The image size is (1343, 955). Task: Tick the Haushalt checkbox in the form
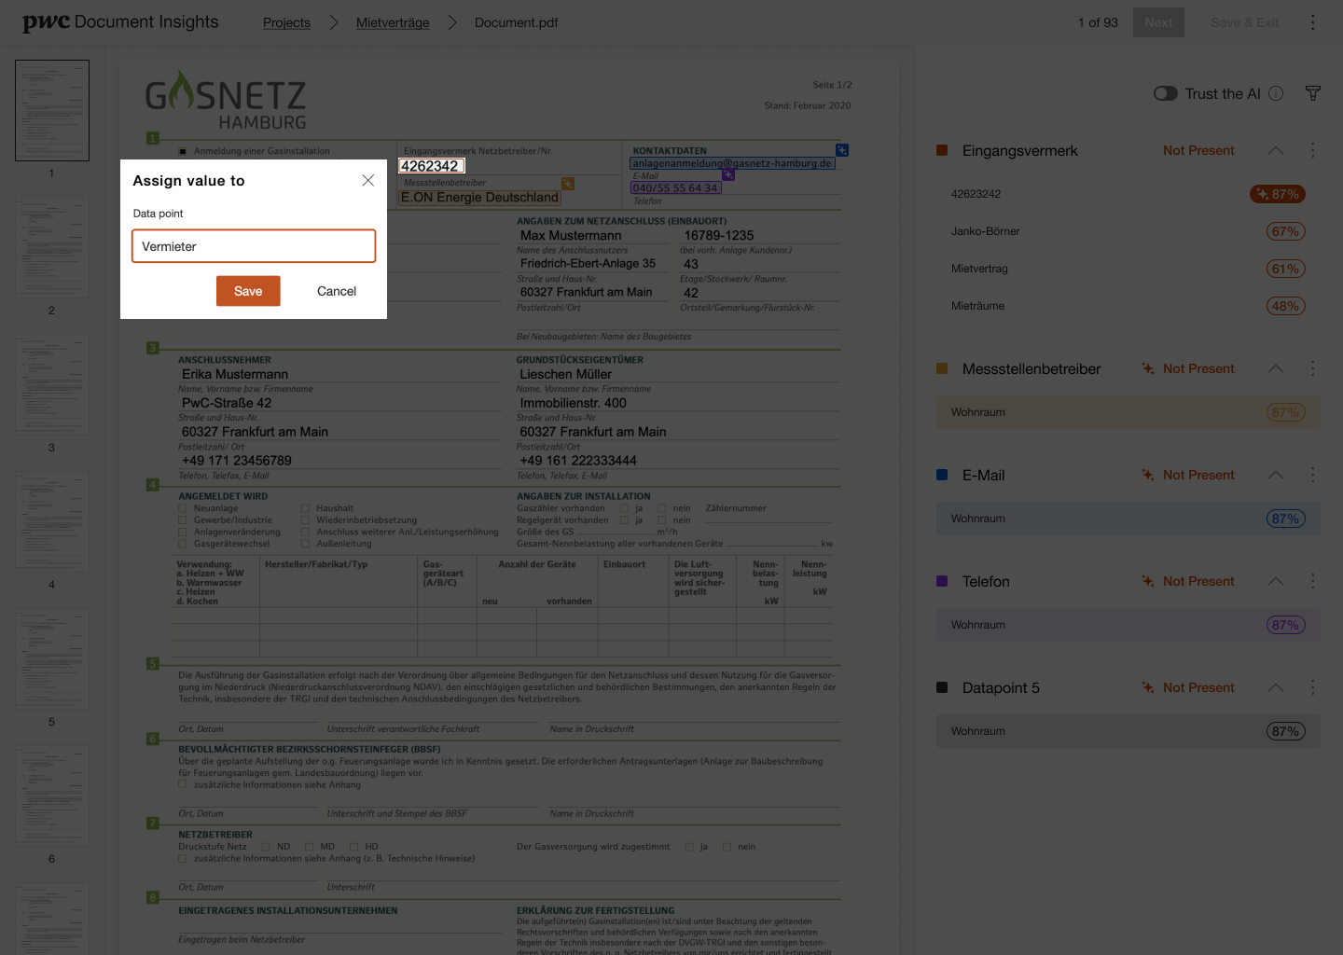(305, 508)
